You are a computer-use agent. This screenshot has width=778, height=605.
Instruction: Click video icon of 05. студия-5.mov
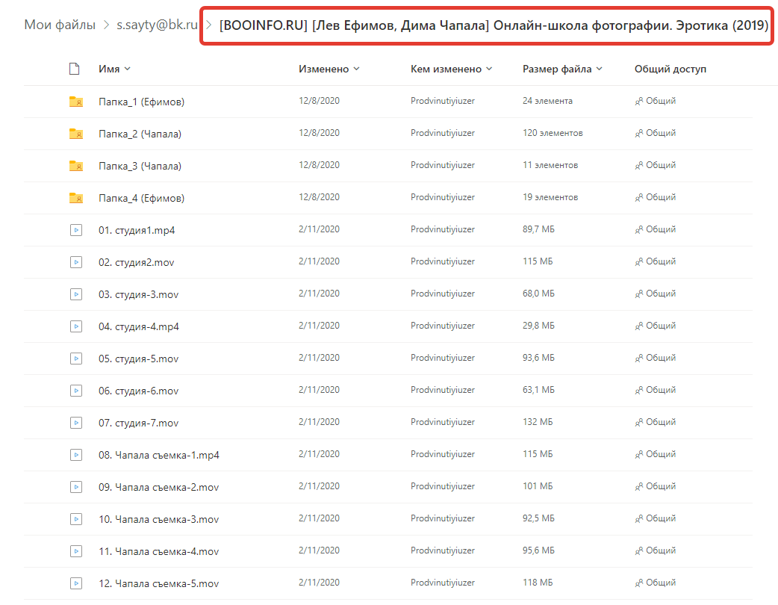point(76,359)
